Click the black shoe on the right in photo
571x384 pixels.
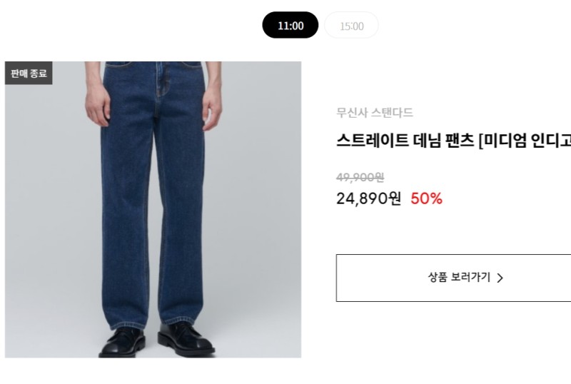(186, 340)
